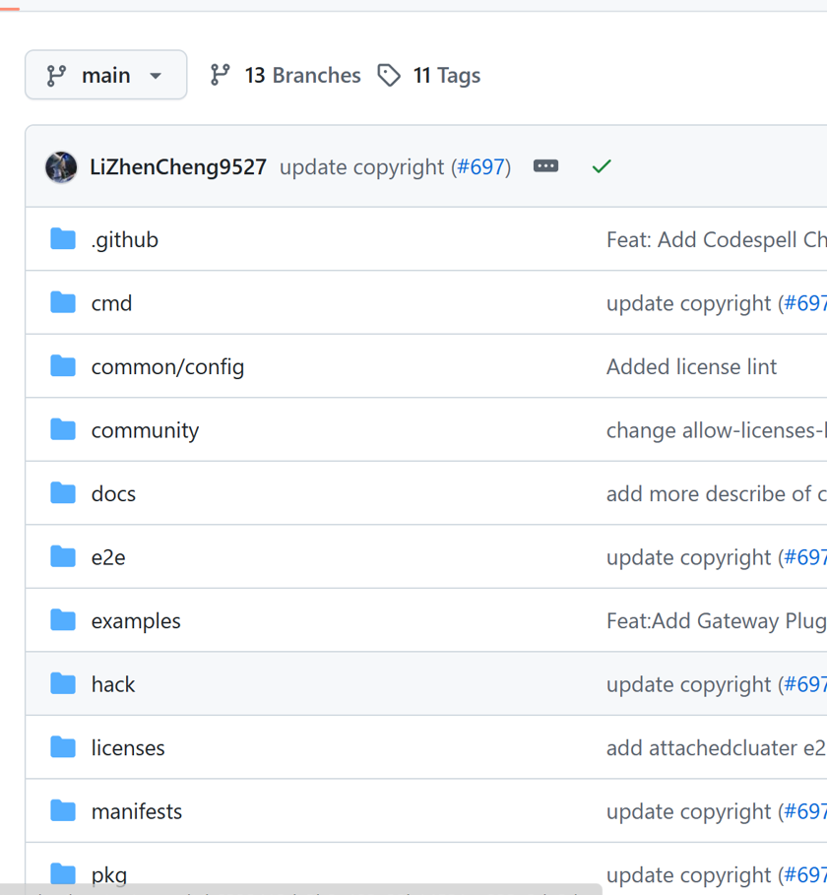
Task: Open LiZhenCheng9527 author profile link
Action: coord(178,167)
